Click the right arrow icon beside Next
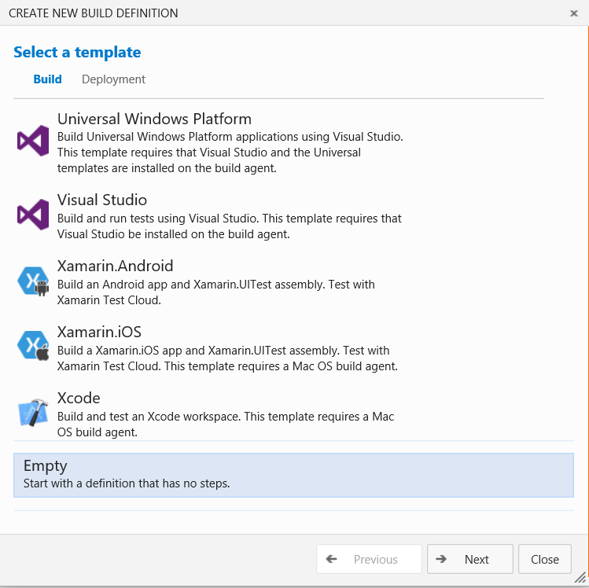This screenshot has height=588, width=589. point(441,559)
